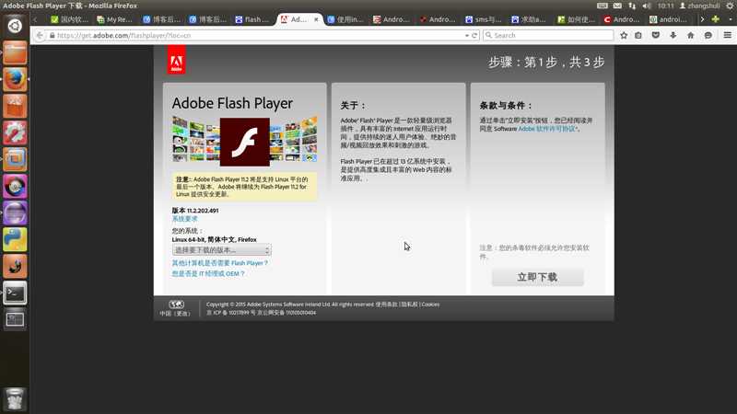Open the Adobe 软件许可协议 link
The height and width of the screenshot is (414, 737).
pos(547,129)
